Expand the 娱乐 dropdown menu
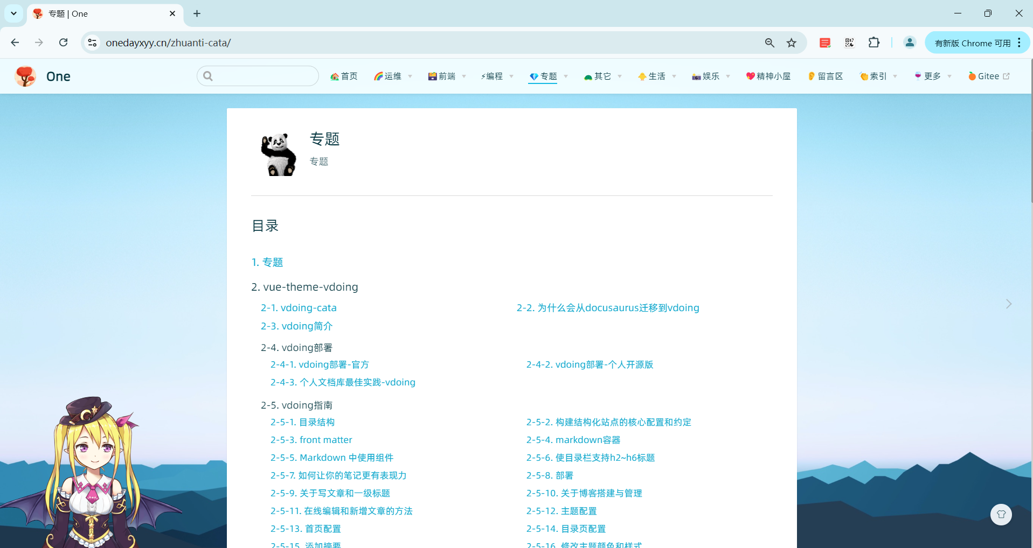 pyautogui.click(x=711, y=76)
